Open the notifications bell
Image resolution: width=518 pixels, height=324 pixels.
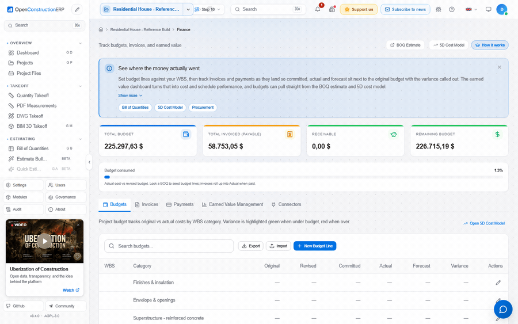pyautogui.click(x=318, y=9)
